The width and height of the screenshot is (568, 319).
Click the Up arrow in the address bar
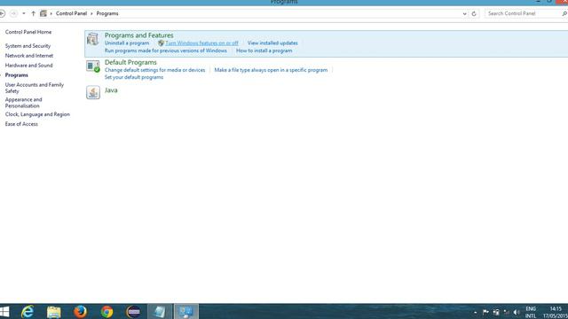tap(34, 13)
